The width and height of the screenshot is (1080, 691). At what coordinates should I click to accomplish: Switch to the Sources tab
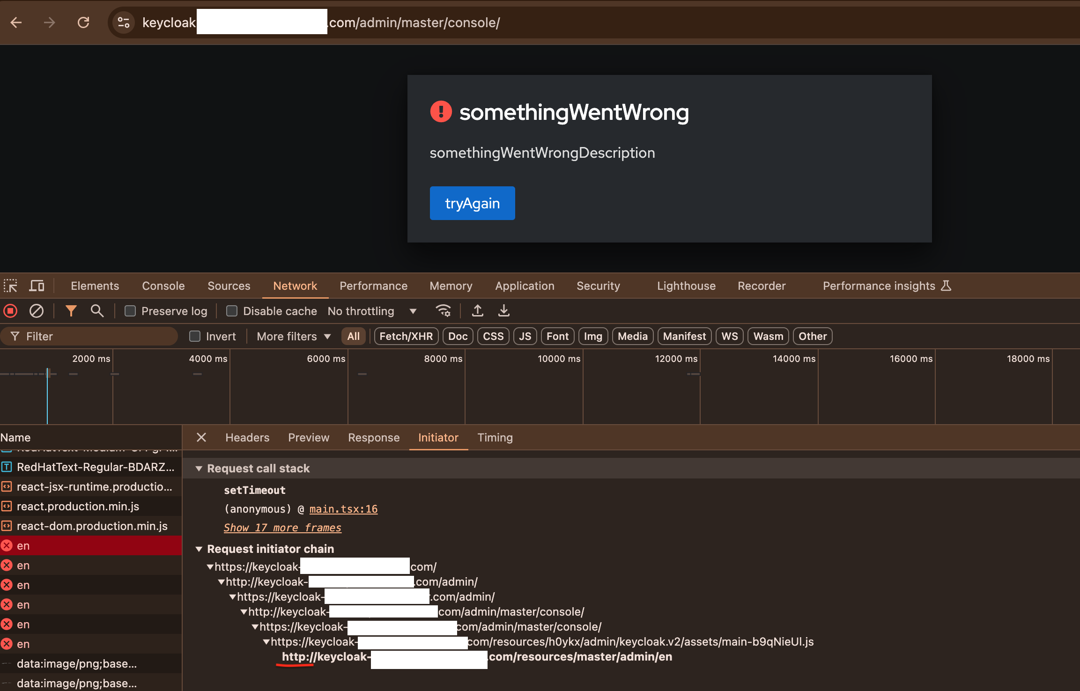[x=229, y=286]
